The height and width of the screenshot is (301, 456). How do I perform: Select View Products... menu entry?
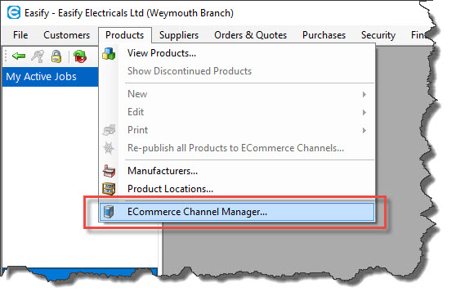(x=237, y=53)
